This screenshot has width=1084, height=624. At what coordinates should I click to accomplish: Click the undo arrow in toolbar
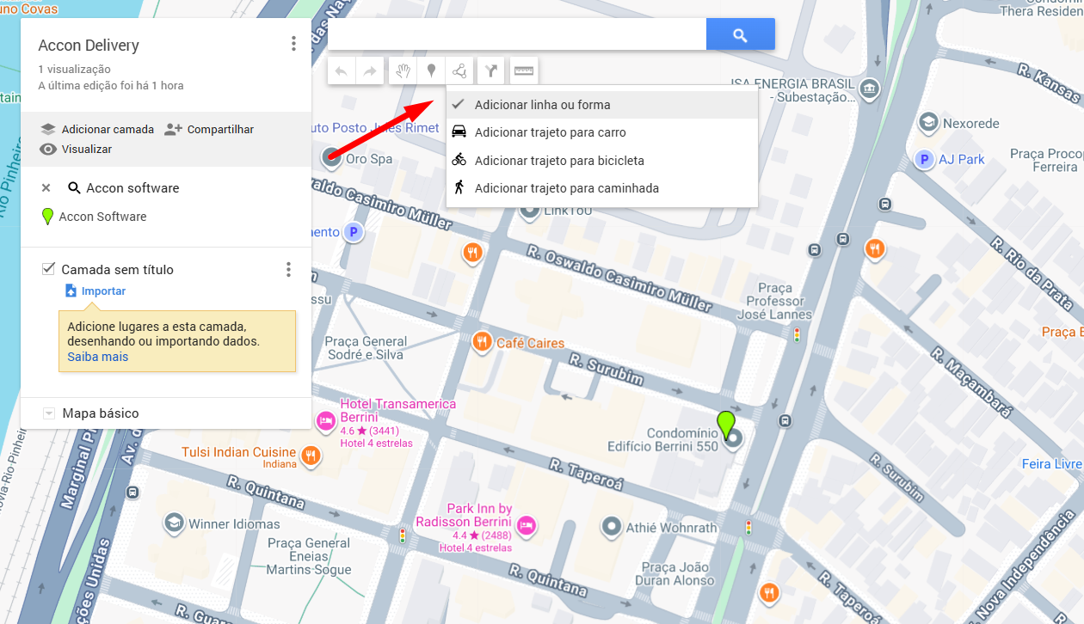coord(342,71)
